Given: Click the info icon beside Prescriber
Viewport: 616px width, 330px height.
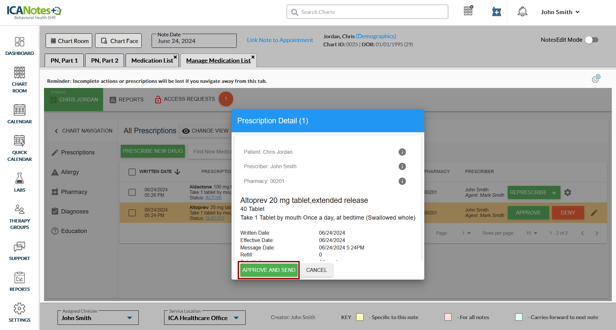Looking at the screenshot, I should (x=402, y=166).
